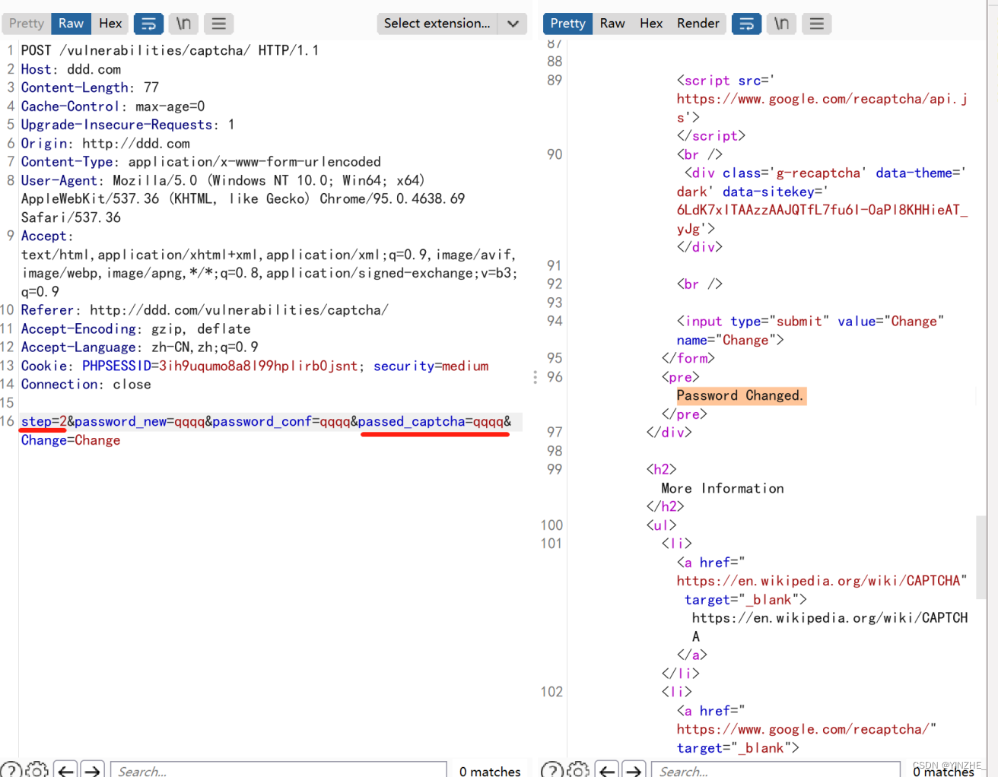Click 'Upgrade-Insecure-Requests' header line

click(128, 125)
